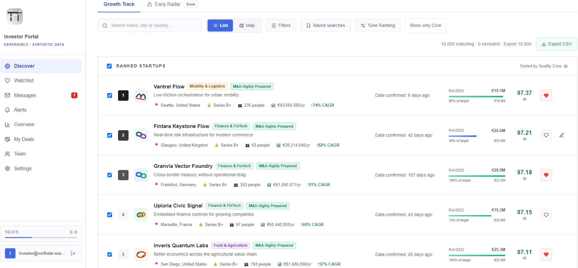The width and height of the screenshot is (578, 268).
Task: Click the eye icon under score 97.37
Action: pyautogui.click(x=524, y=99)
